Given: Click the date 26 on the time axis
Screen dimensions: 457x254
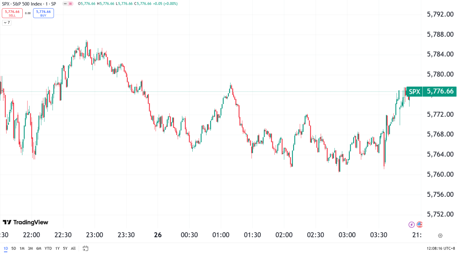Looking at the screenshot, I should tap(158, 235).
